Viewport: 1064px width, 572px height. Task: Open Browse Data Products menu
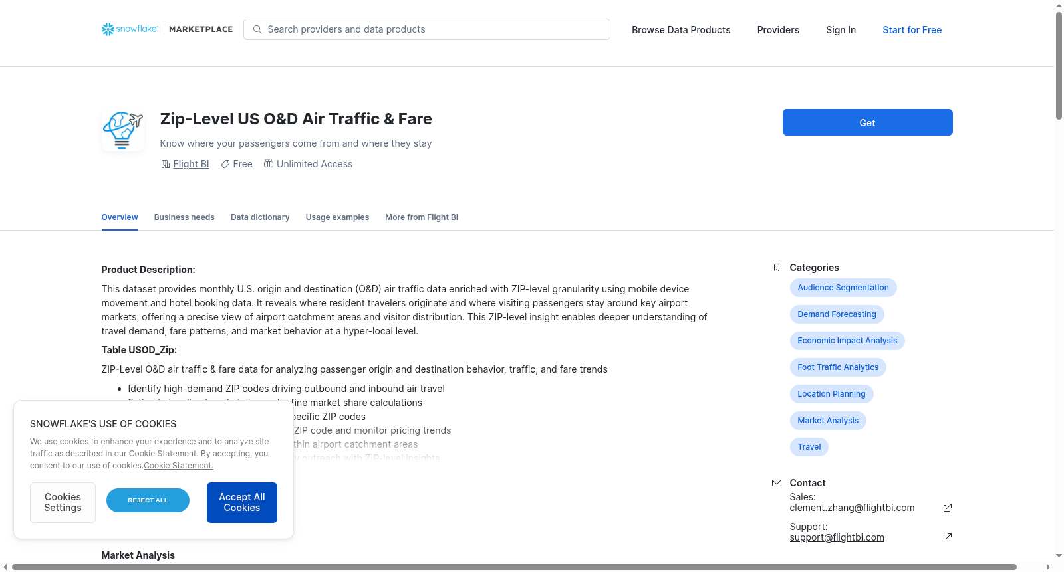click(681, 30)
